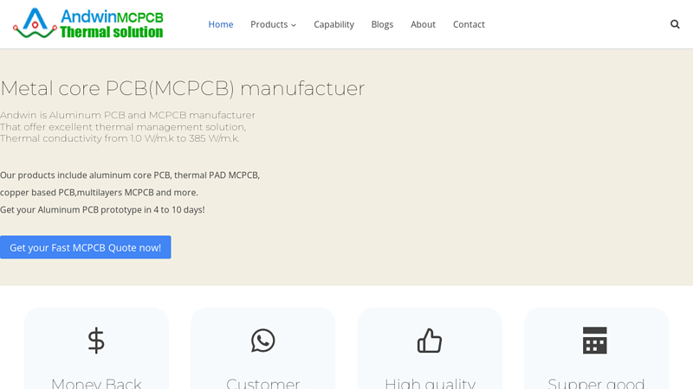This screenshot has height=389, width=693.
Task: Click the Money Back card title
Action: coord(96,383)
